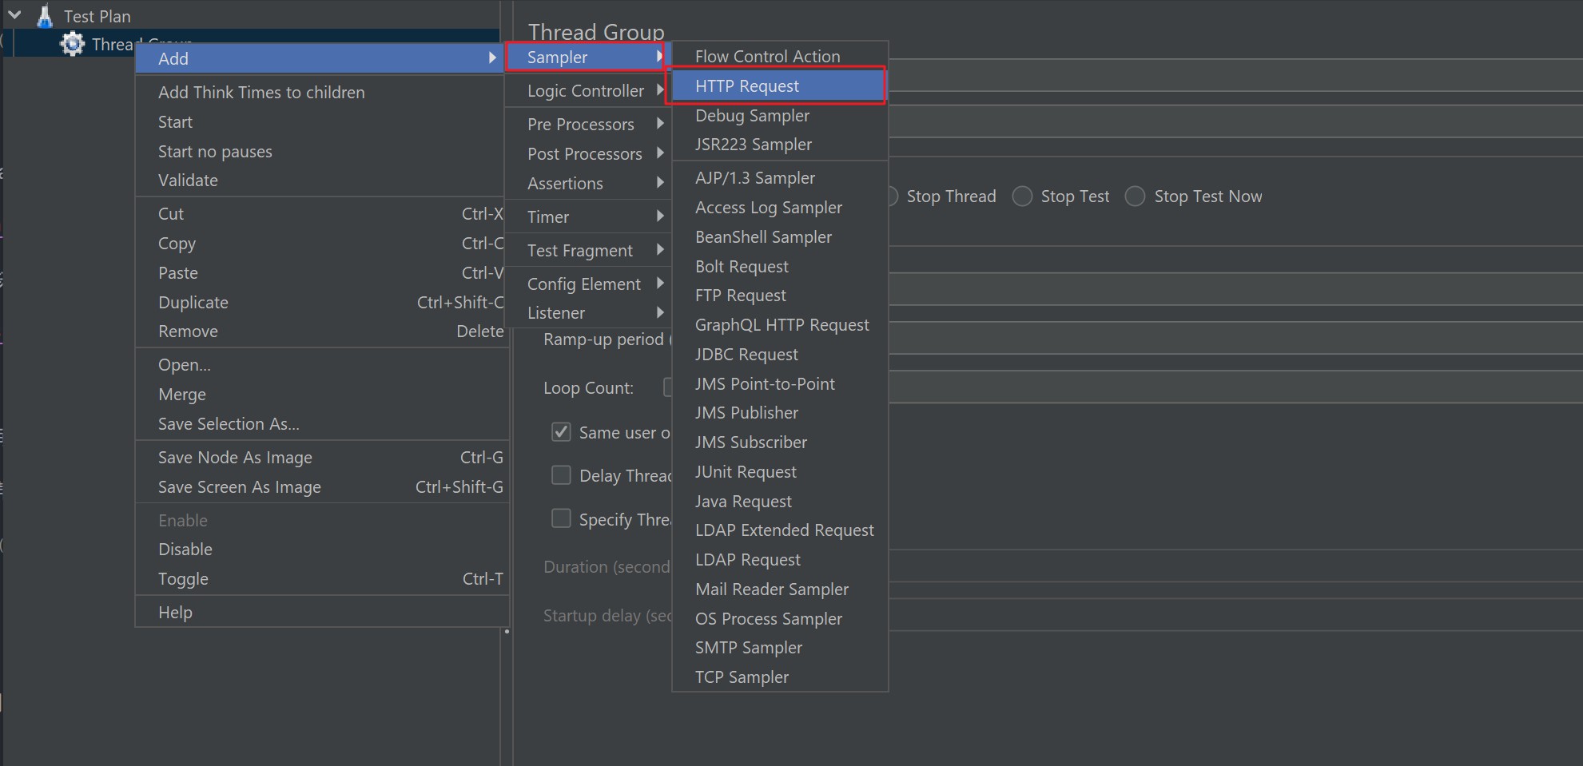Open the Add submenu
The width and height of the screenshot is (1583, 766).
point(320,58)
